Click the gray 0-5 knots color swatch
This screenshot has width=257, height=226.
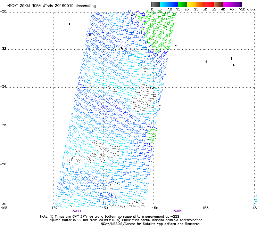pyautogui.click(x=156, y=4)
